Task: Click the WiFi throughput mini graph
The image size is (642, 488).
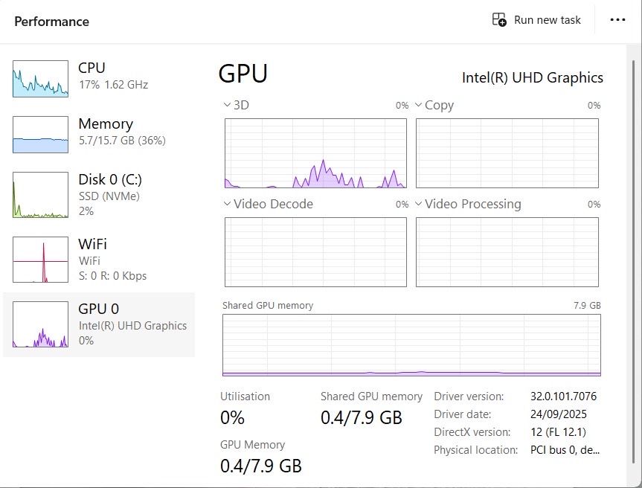Action: [x=40, y=260]
